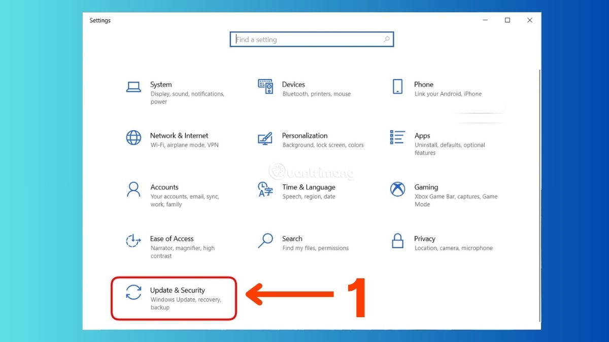Open the Privacy title text

425,239
